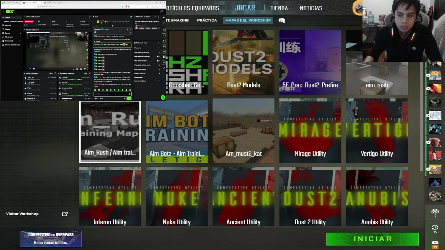Expand Chat de solo seguidores arrow

(159, 52)
